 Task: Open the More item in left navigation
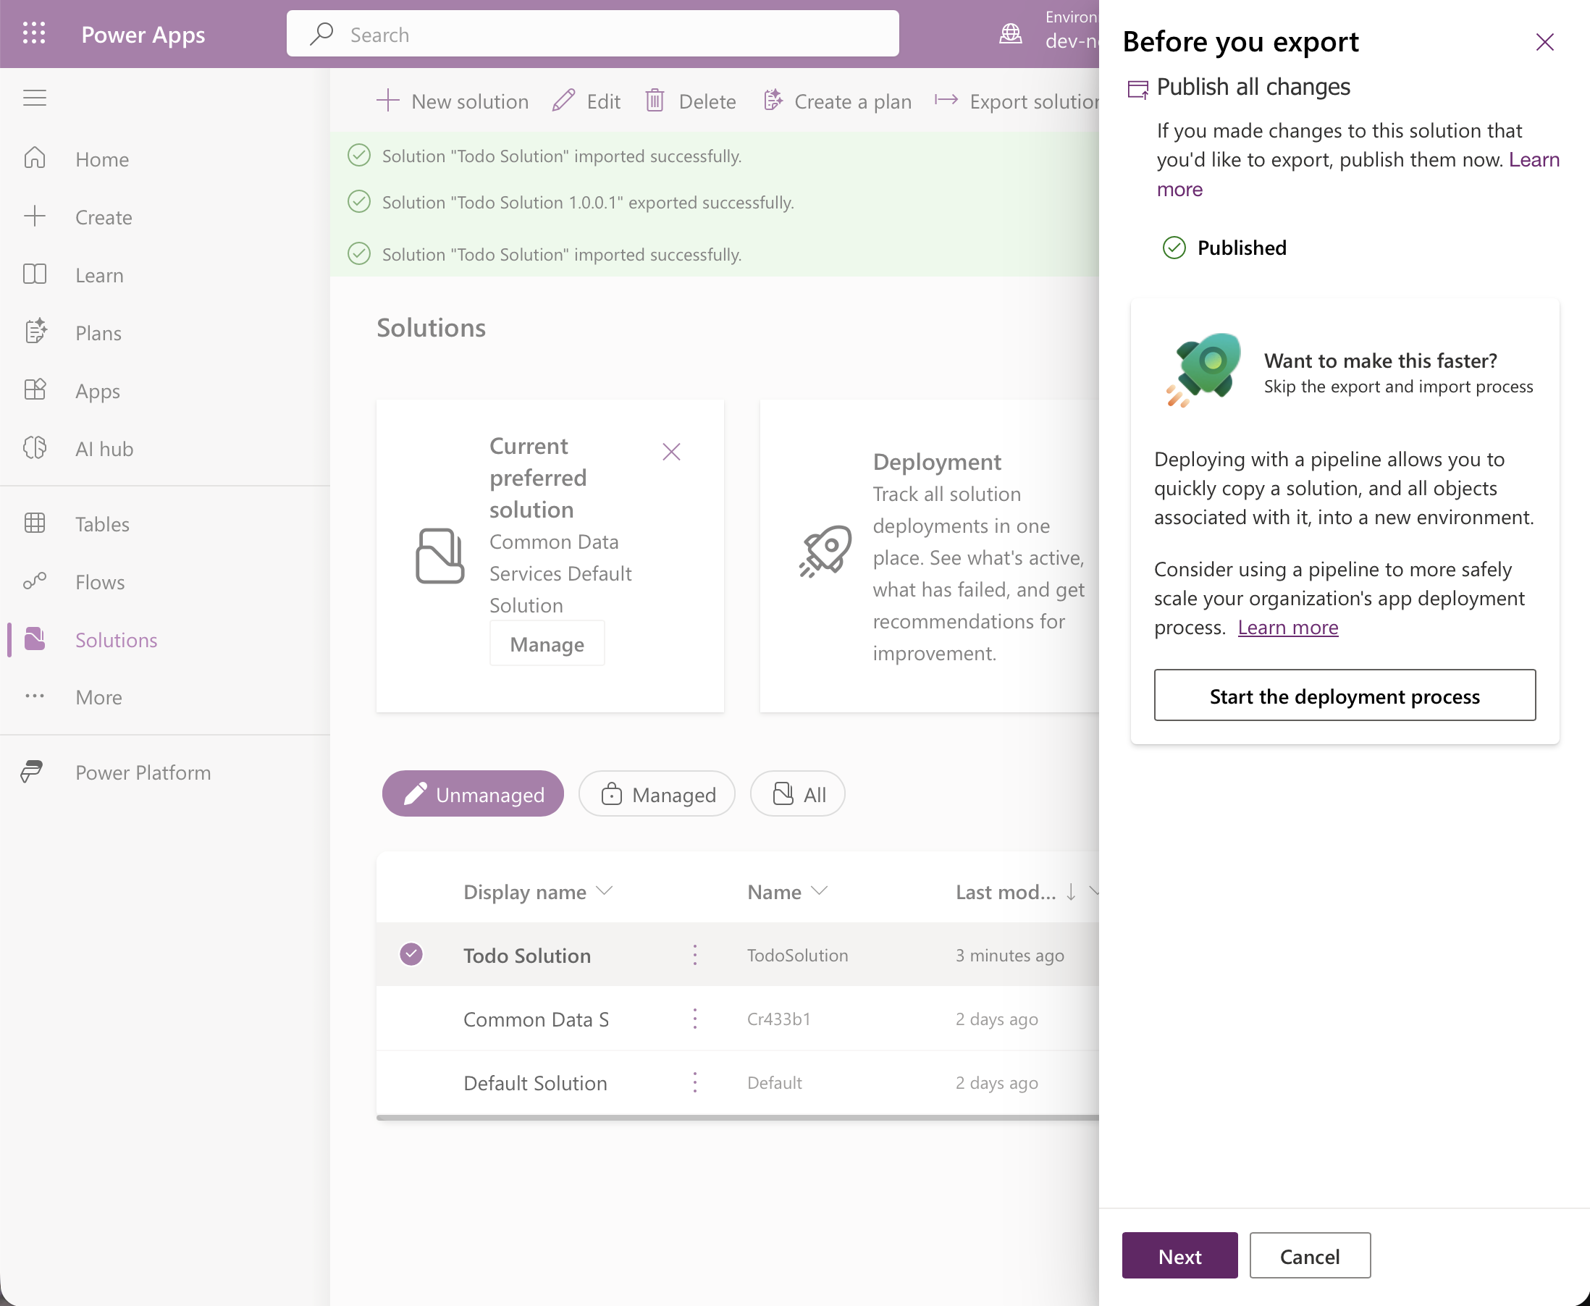pyautogui.click(x=98, y=696)
